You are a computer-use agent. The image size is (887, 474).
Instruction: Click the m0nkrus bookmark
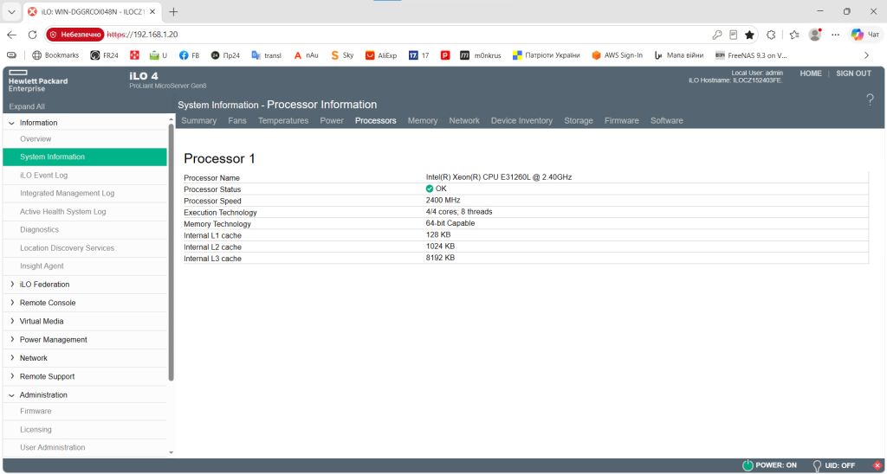tap(480, 55)
